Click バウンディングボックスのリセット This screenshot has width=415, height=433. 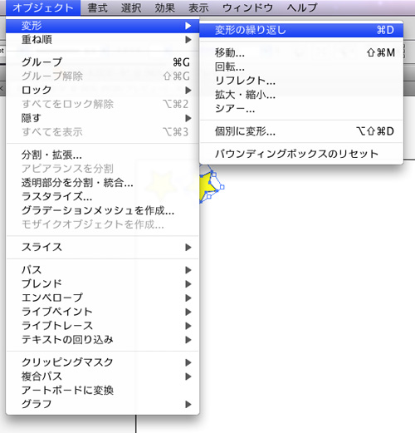301,154
